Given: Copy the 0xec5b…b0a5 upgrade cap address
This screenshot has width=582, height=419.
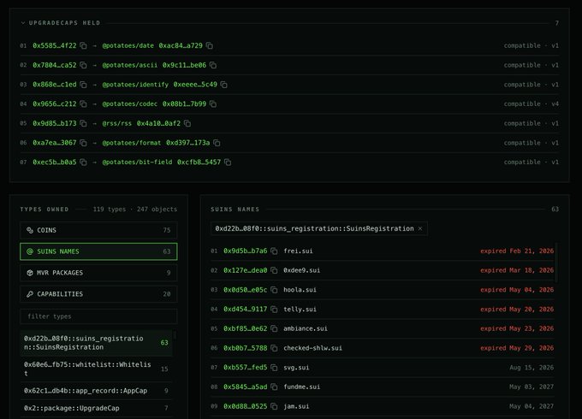Looking at the screenshot, I should pyautogui.click(x=84, y=162).
